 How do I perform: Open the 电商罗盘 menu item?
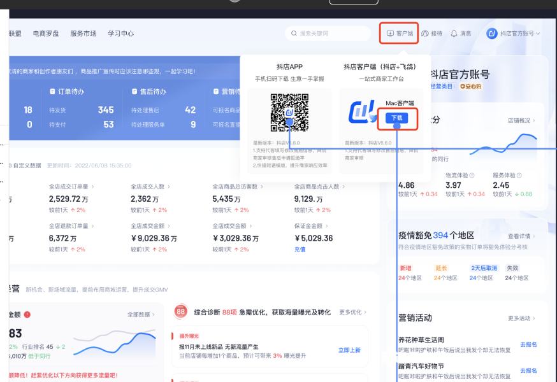tap(46, 34)
